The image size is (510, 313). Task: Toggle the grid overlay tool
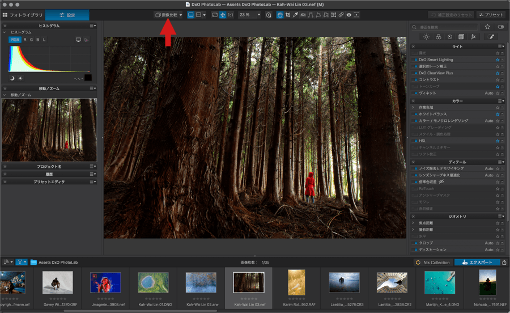tap(333, 15)
